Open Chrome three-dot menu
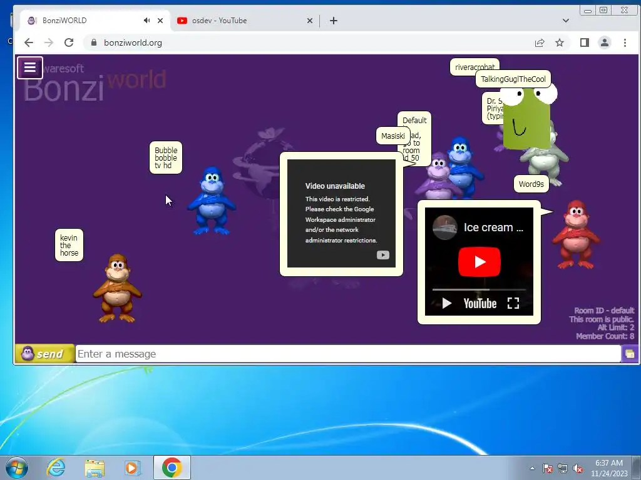Viewport: 641px width, 480px height. (x=625, y=42)
